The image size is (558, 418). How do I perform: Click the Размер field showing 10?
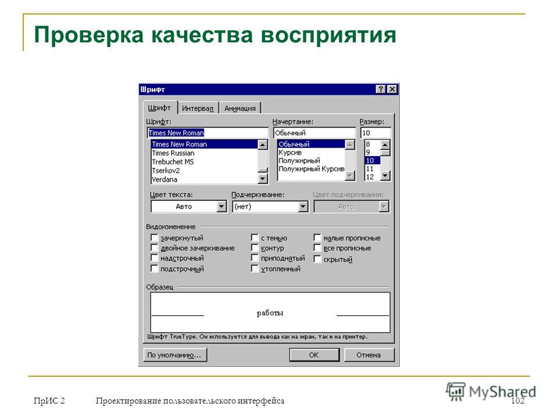tap(375, 132)
